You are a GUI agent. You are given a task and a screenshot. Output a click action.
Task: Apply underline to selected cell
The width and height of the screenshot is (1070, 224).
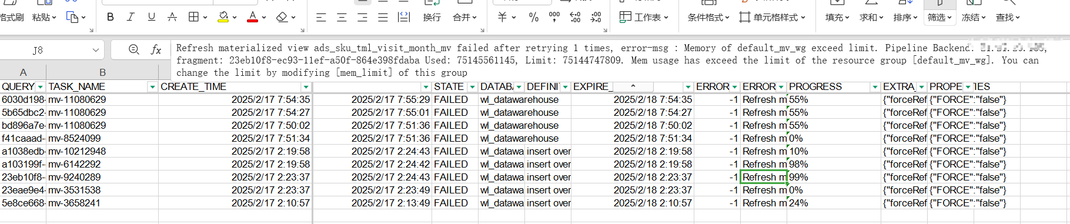point(151,17)
